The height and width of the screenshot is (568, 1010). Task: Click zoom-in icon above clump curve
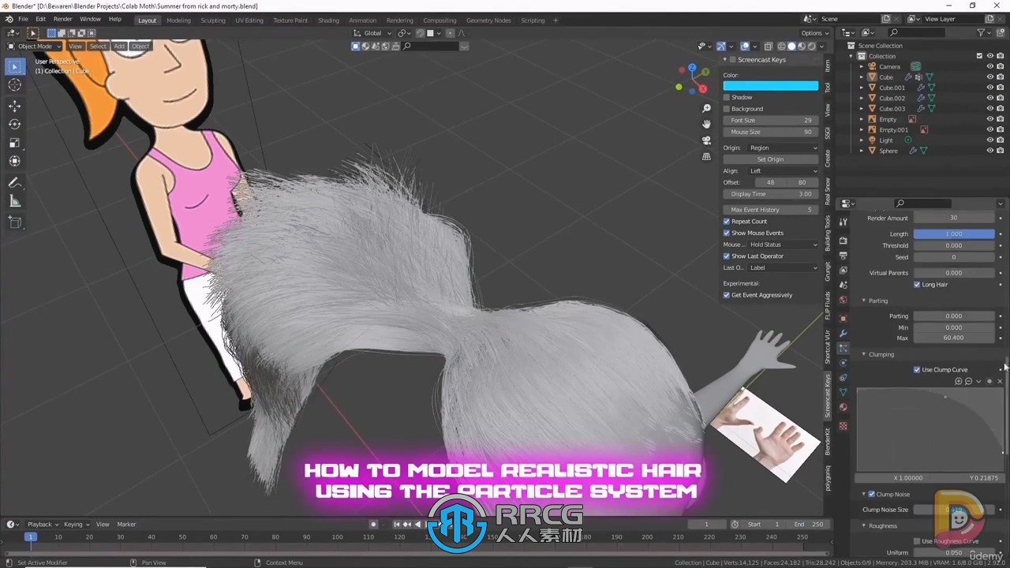[959, 381]
